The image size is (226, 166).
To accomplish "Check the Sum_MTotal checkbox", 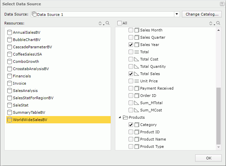I will (x=131, y=103).
